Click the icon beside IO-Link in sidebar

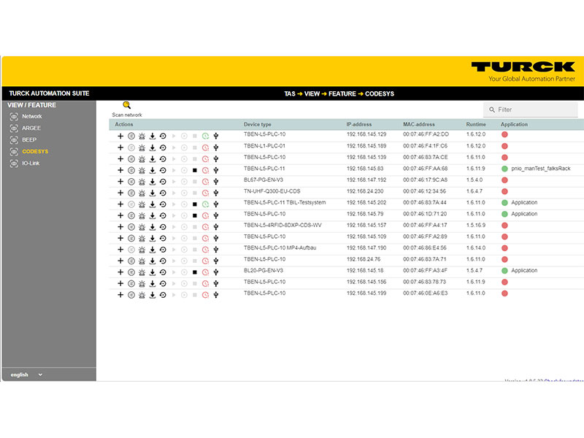(x=14, y=164)
